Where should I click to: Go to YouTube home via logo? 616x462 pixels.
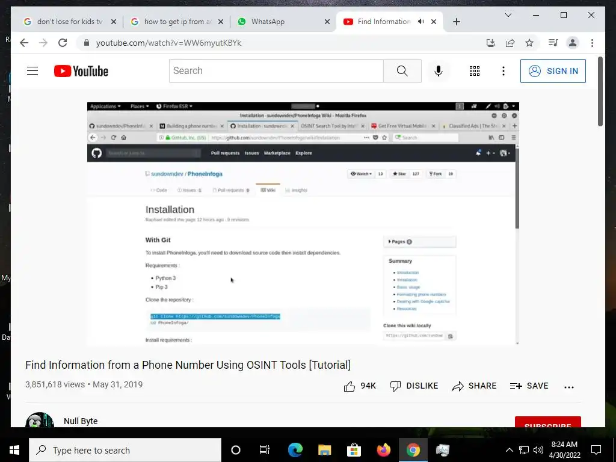tap(81, 71)
